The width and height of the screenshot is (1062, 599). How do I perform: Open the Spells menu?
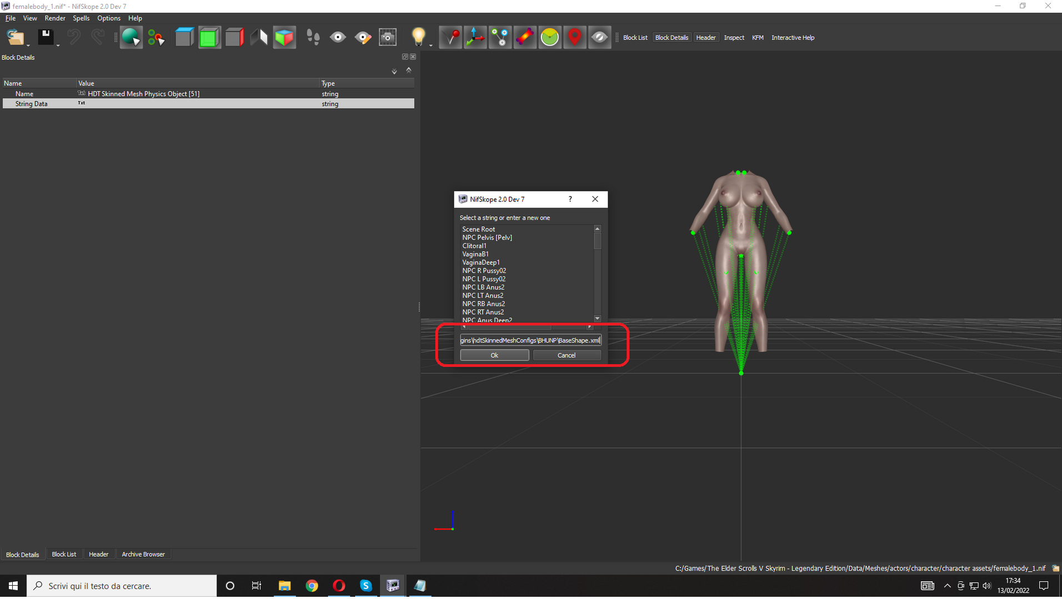81,18
